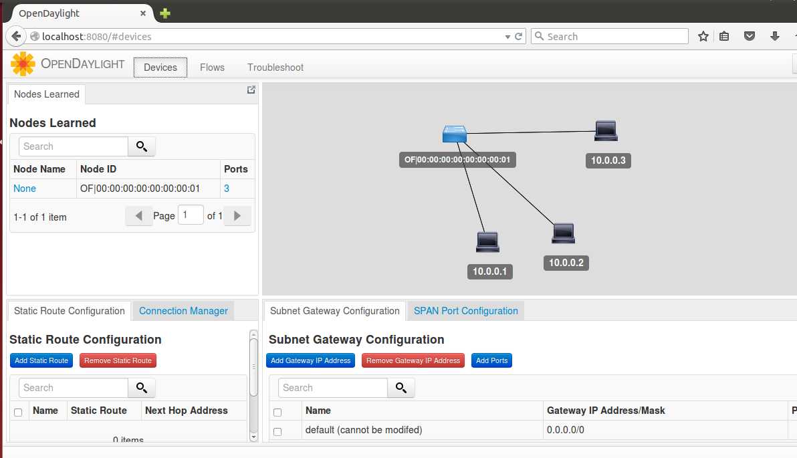Click the Static Route search field
Image resolution: width=797 pixels, height=458 pixels.
click(73, 388)
